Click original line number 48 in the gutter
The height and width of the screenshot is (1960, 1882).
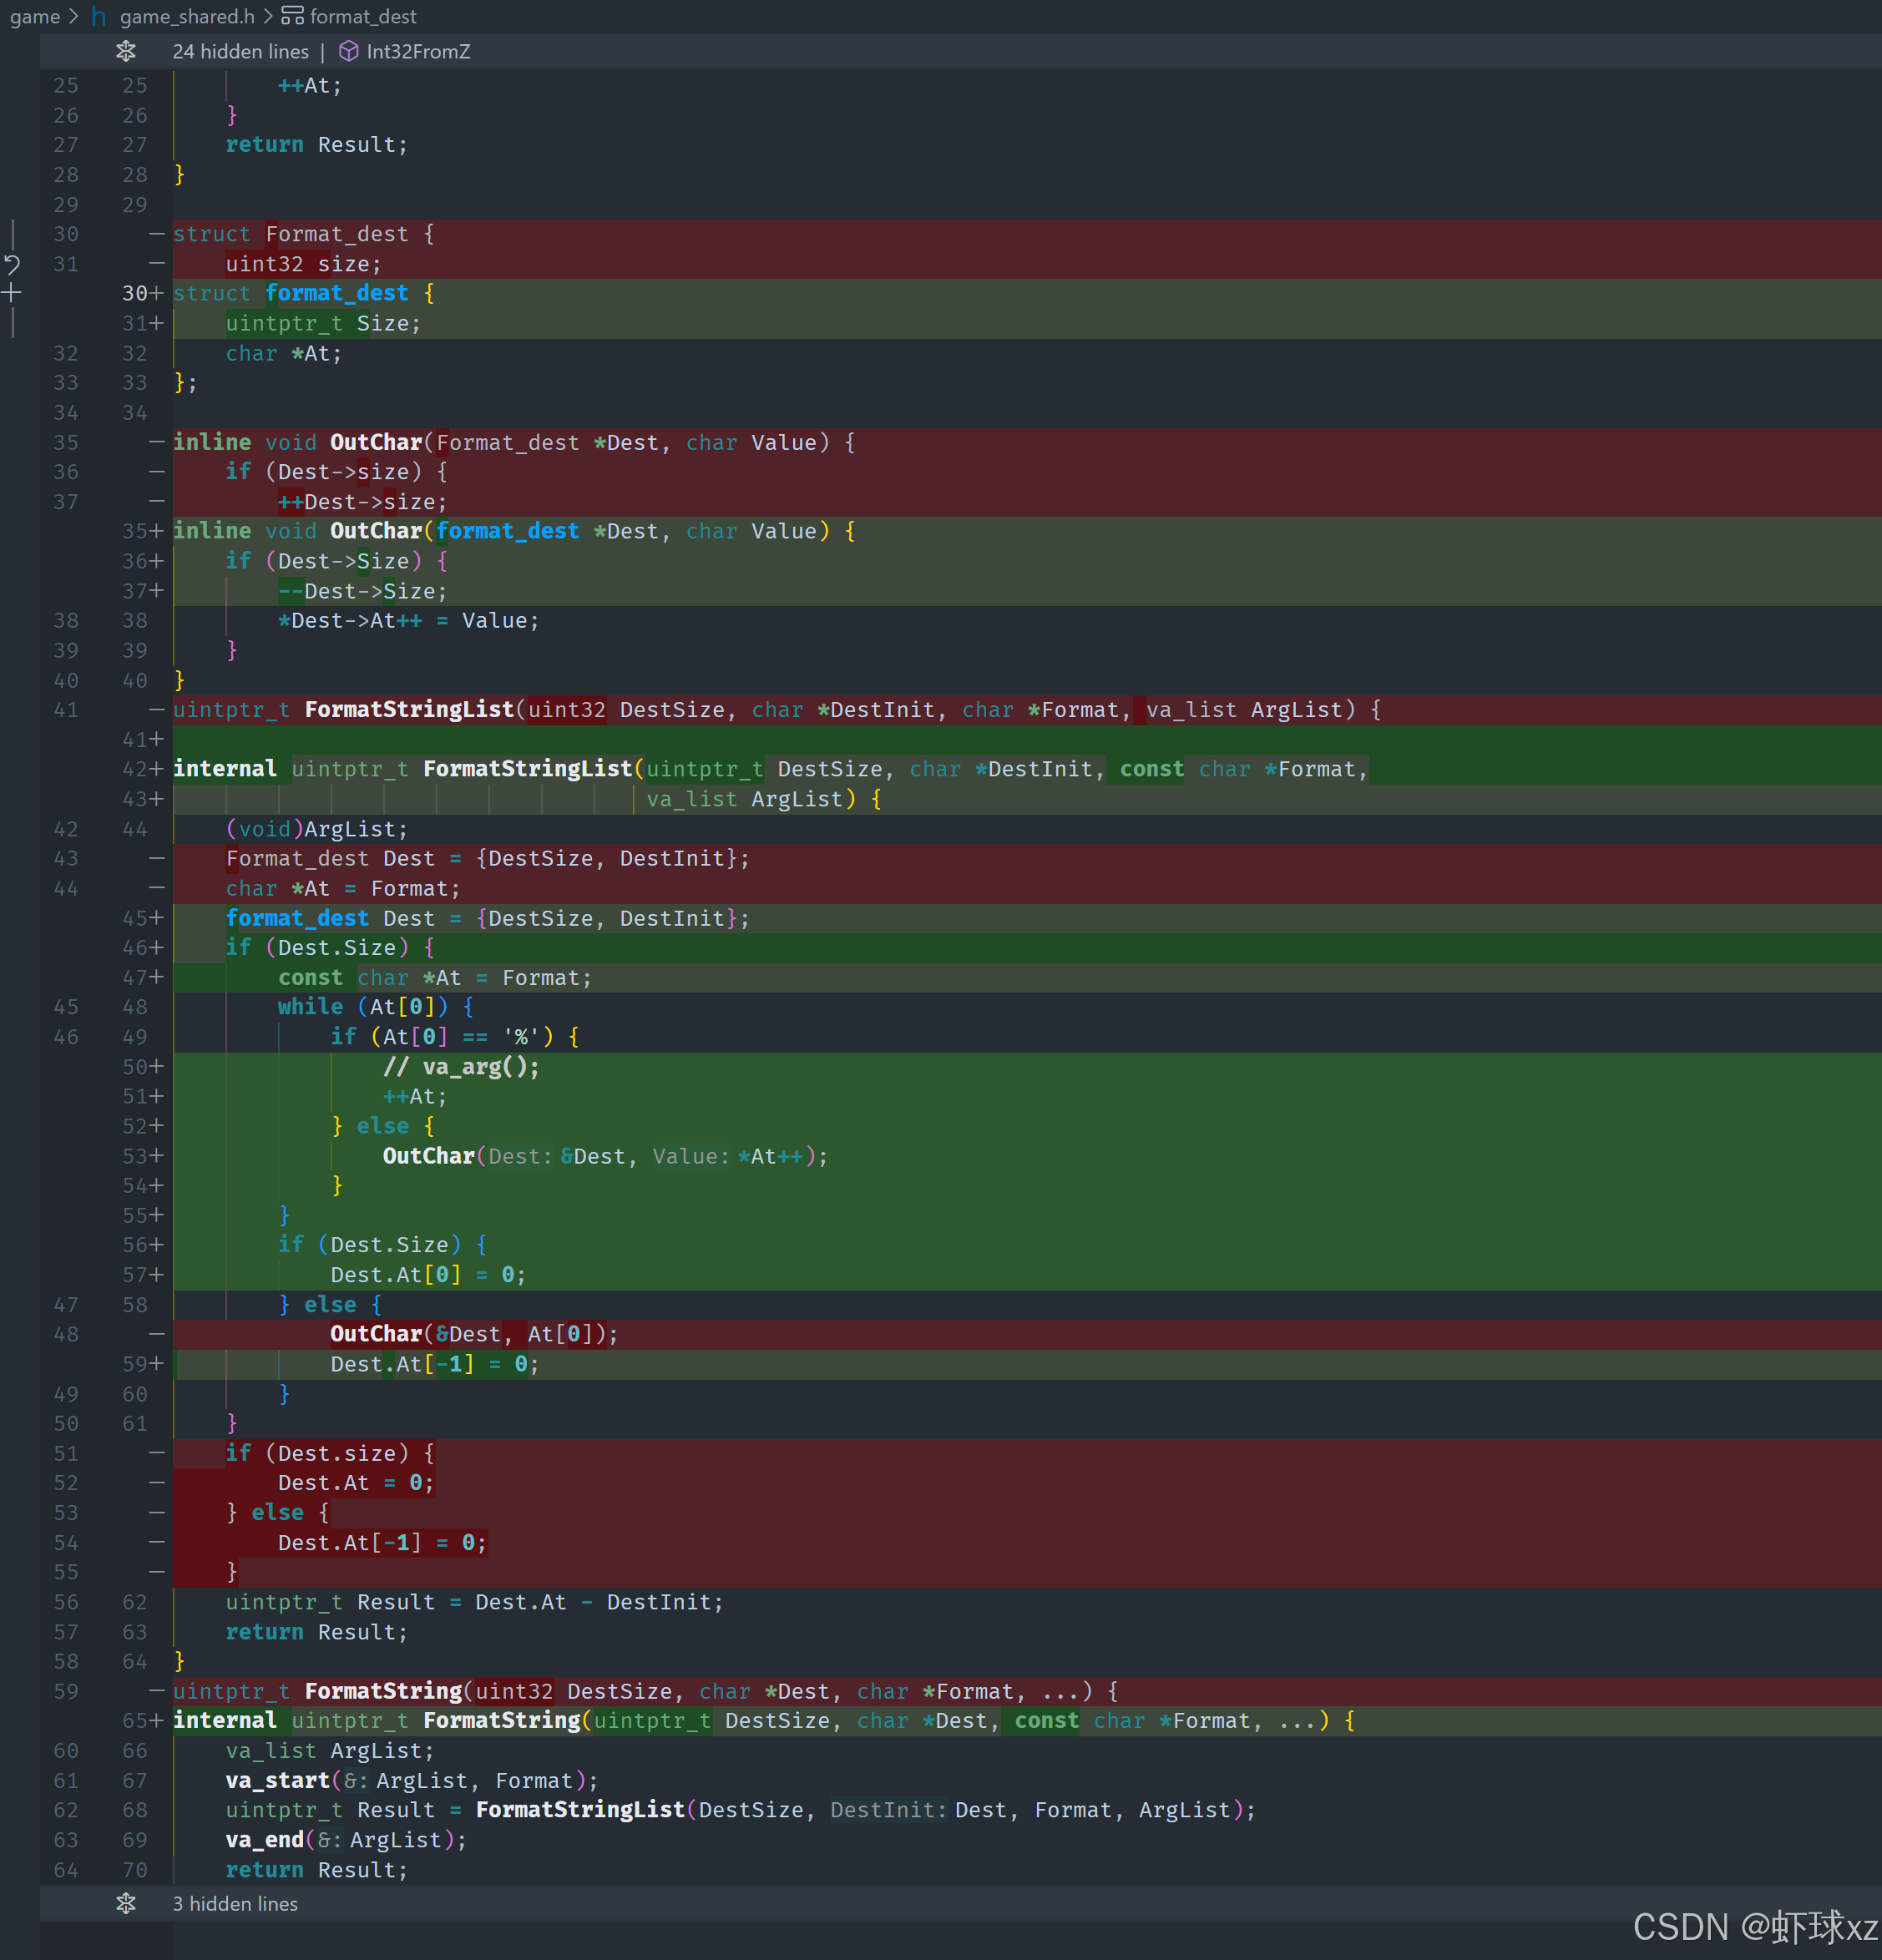[x=66, y=1335]
